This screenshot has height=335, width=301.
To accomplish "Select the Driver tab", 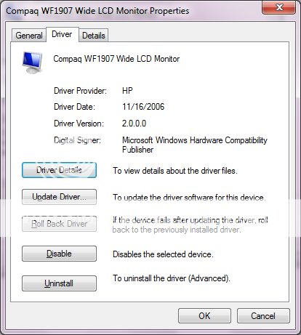I will coord(62,34).
